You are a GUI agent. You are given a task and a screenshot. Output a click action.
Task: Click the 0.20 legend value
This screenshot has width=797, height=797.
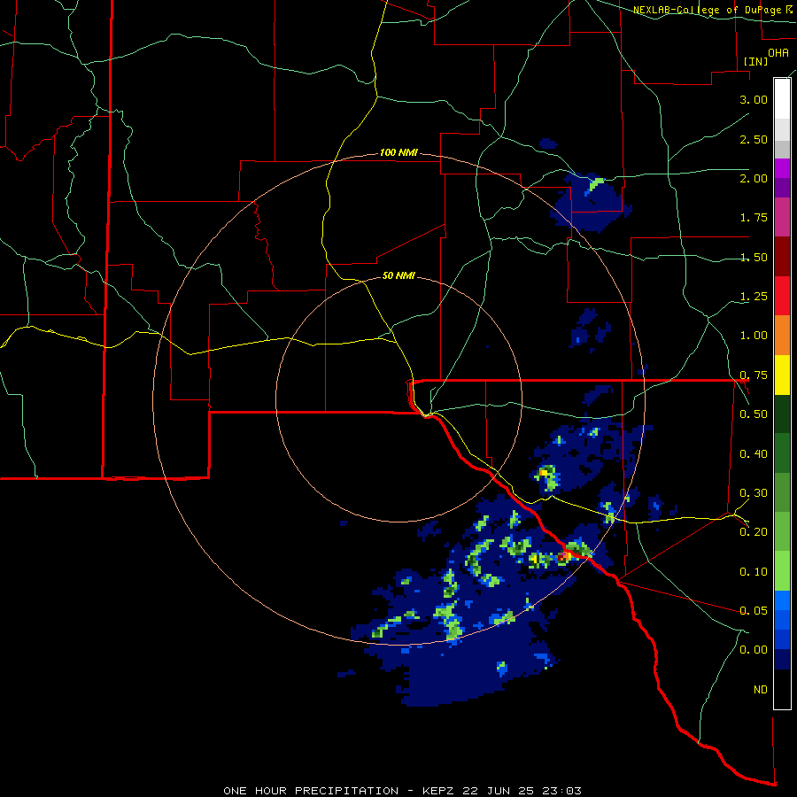[754, 532]
